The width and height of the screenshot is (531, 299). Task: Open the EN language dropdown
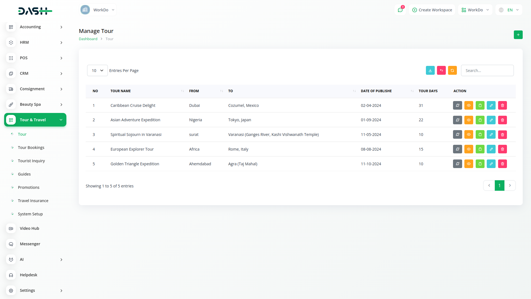point(509,10)
